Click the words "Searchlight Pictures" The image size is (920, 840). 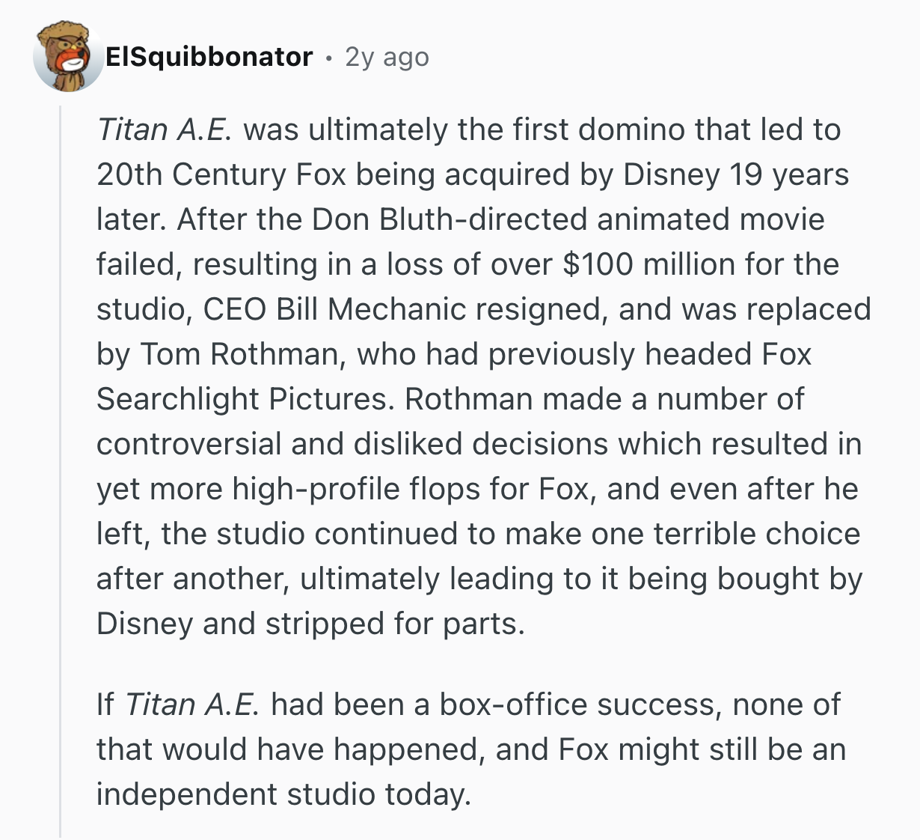[244, 400]
